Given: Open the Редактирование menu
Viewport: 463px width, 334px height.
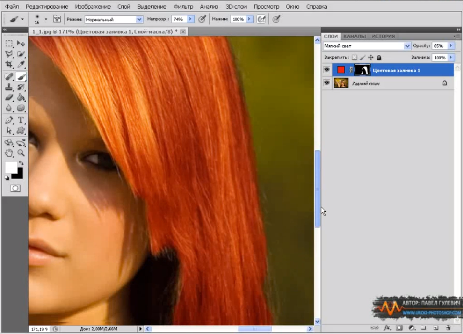Looking at the screenshot, I should pos(47,6).
